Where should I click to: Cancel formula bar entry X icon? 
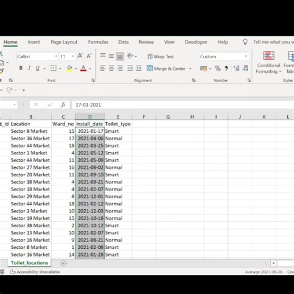coord(36,105)
